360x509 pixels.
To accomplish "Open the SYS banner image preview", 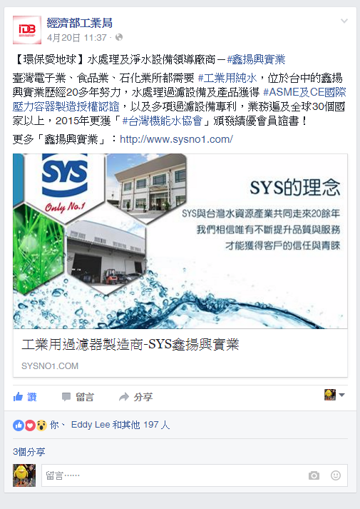I will 180,241.
